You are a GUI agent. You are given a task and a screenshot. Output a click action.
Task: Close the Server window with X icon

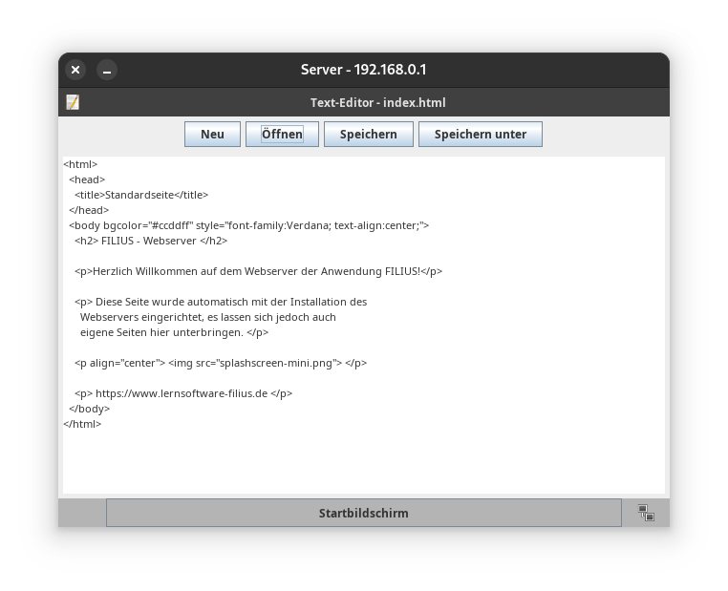(x=75, y=70)
